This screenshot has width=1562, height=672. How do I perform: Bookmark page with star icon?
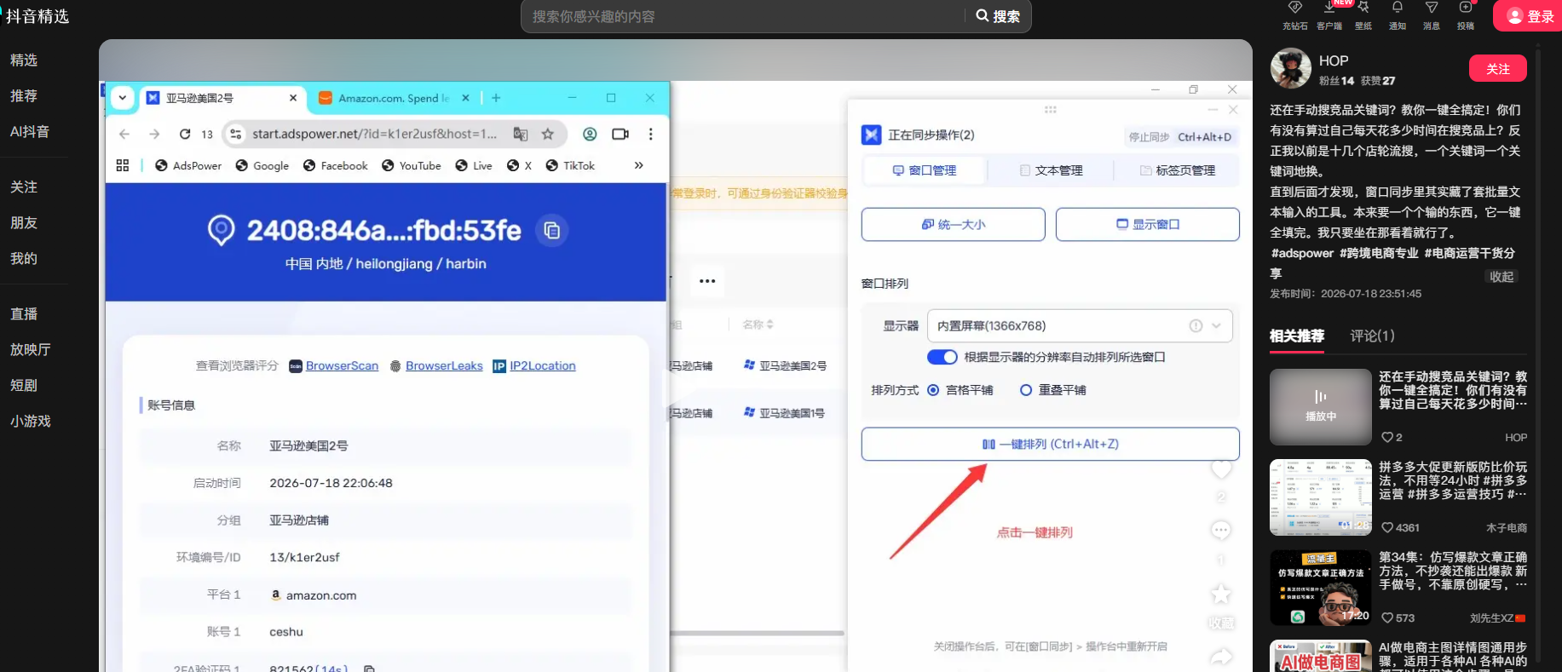click(x=548, y=134)
